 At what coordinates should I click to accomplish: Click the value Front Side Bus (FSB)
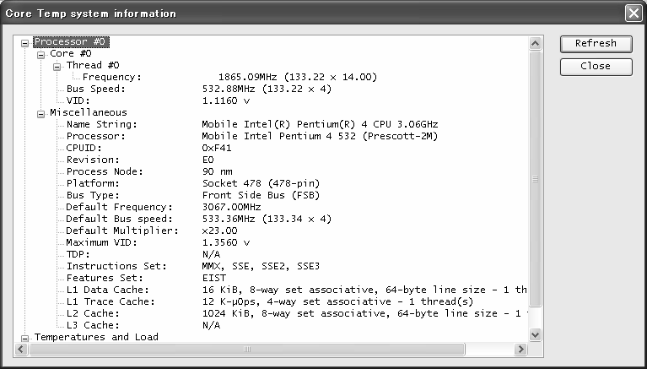261,195
